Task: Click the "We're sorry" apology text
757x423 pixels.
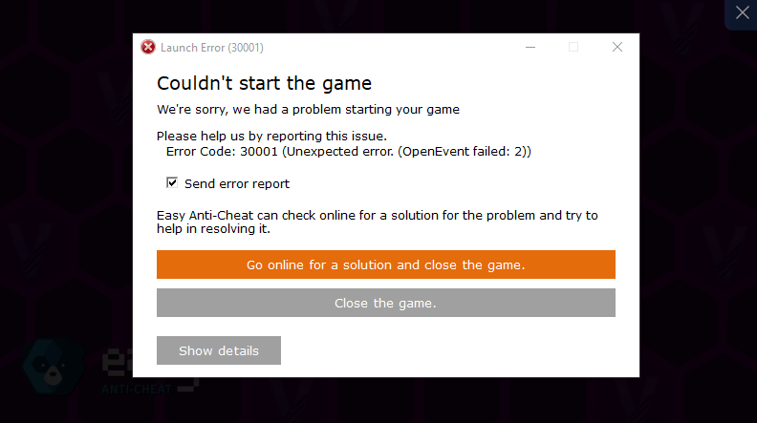Action: coord(308,110)
